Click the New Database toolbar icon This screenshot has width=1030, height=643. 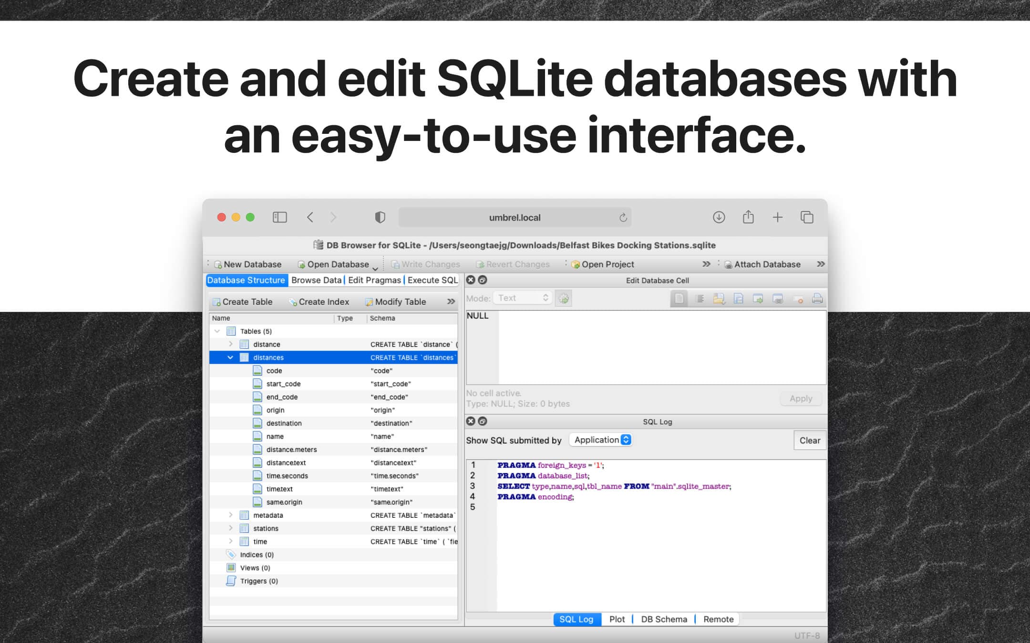tap(247, 264)
